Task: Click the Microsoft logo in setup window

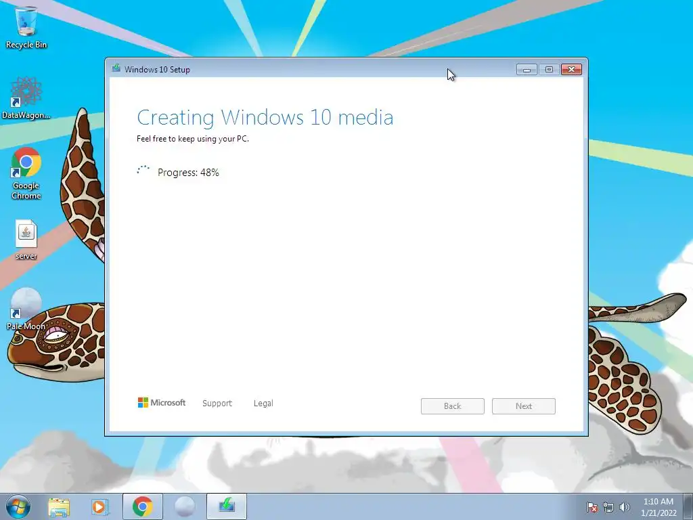Action: (161, 402)
